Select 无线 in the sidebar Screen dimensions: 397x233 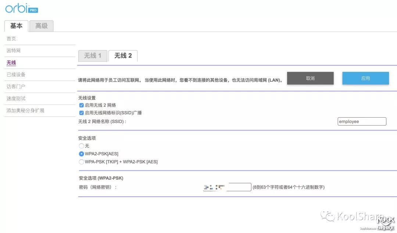pyautogui.click(x=11, y=63)
